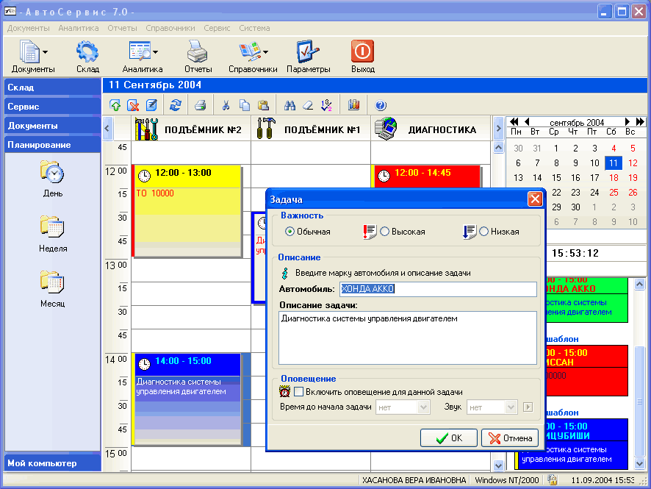Choose the Низкая importance option
The height and width of the screenshot is (489, 651).
(484, 232)
